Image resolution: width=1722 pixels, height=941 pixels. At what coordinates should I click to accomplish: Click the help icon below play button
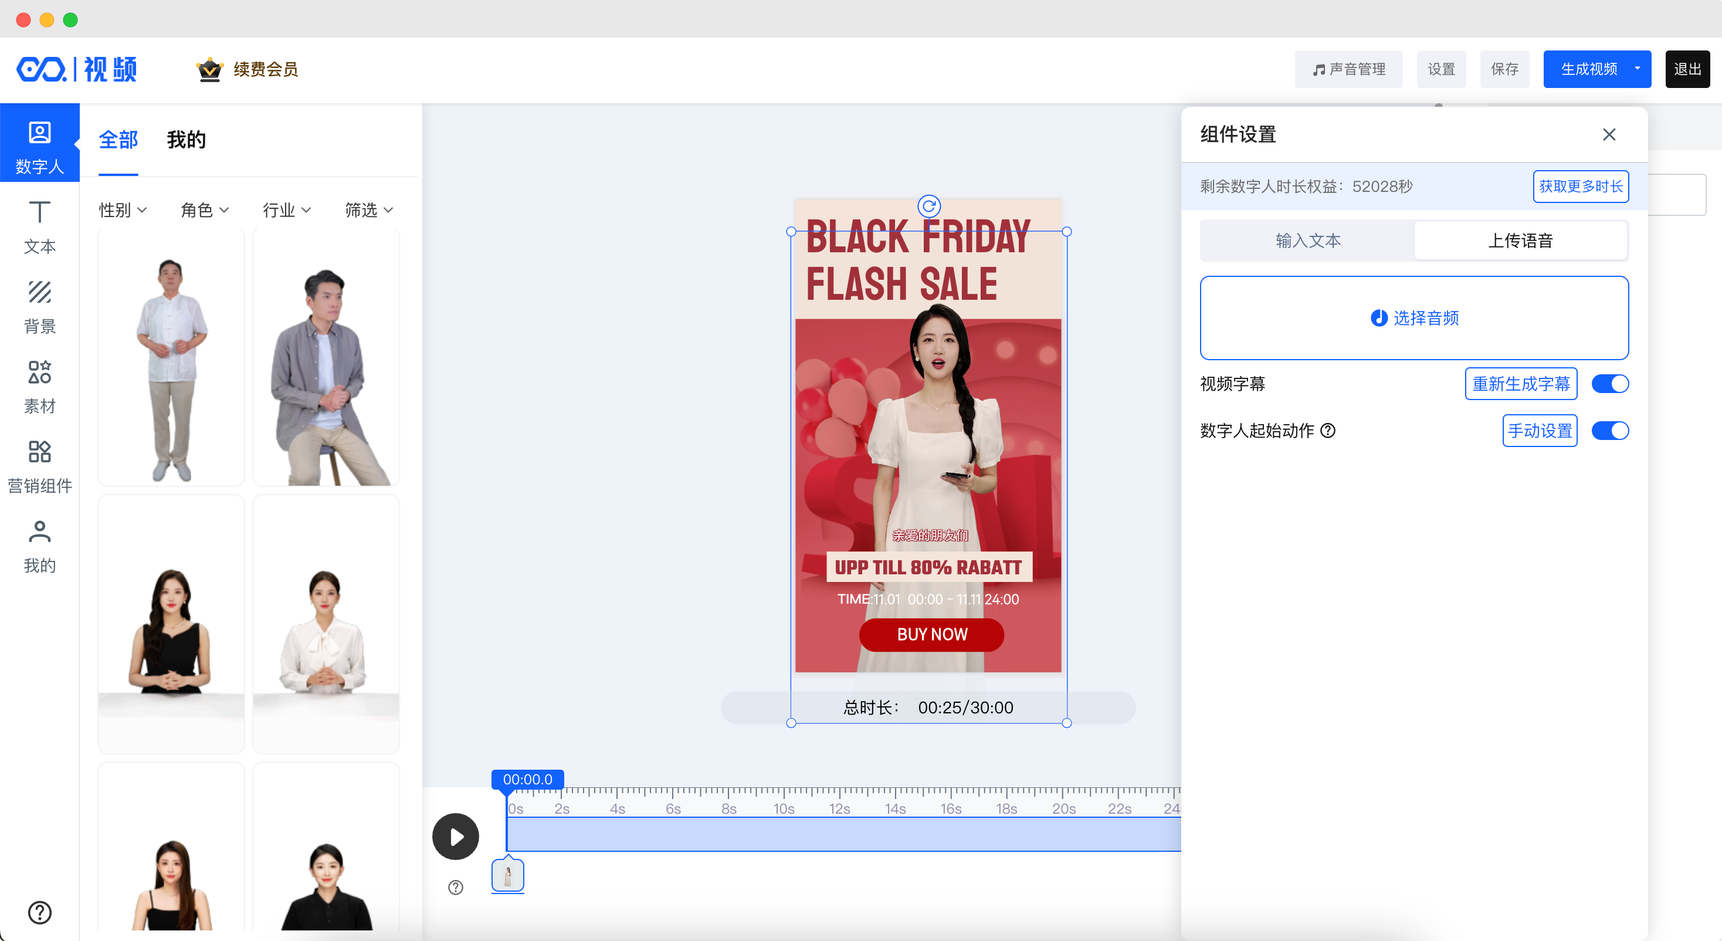[x=455, y=887]
